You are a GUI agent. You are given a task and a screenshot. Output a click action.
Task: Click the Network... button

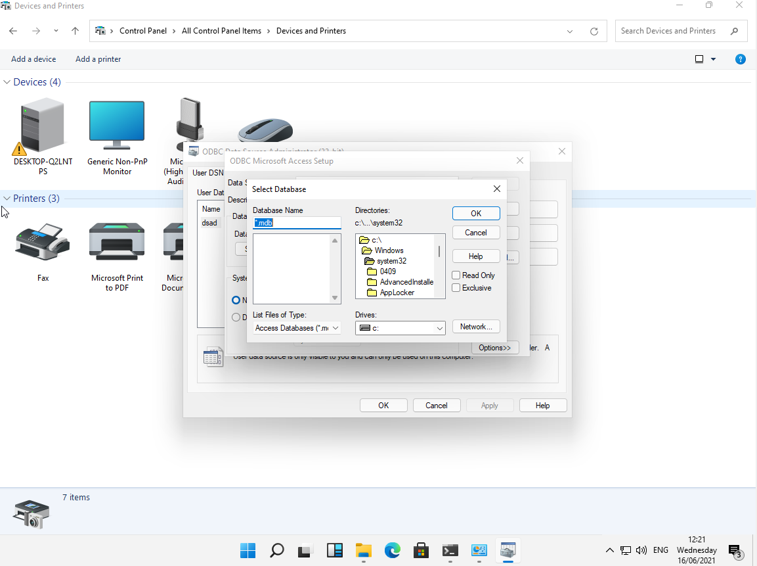pos(476,327)
